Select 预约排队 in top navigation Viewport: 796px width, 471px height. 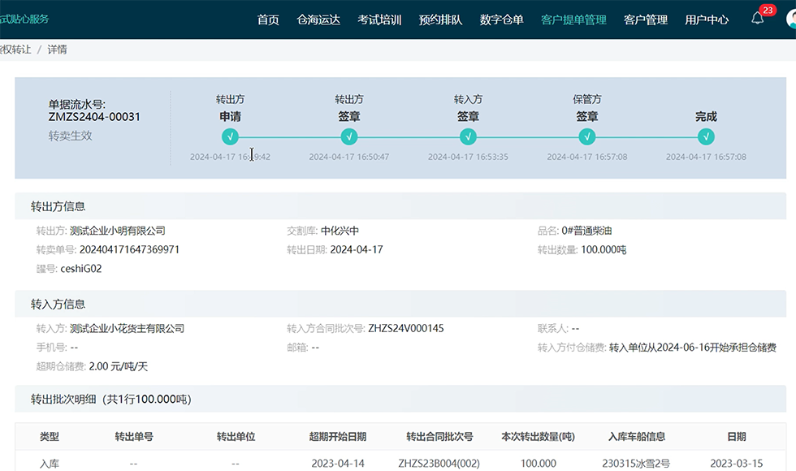440,19
